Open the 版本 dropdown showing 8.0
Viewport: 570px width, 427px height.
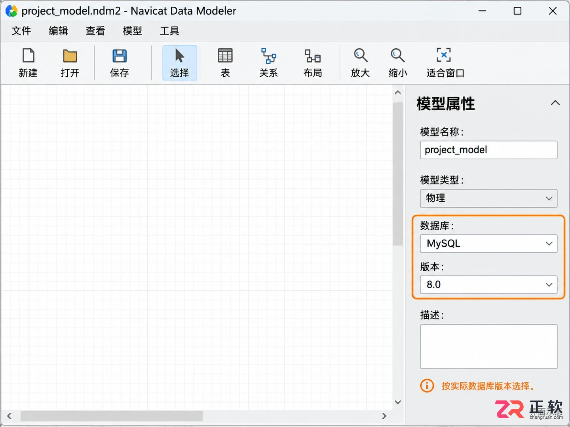click(x=488, y=285)
